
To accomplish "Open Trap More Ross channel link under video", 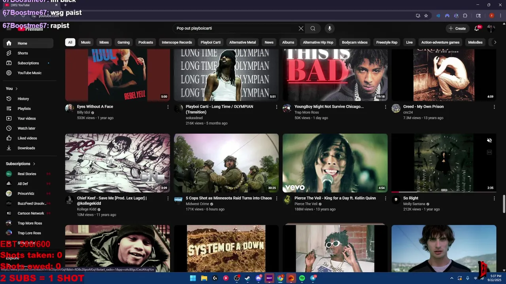I will (306, 112).
